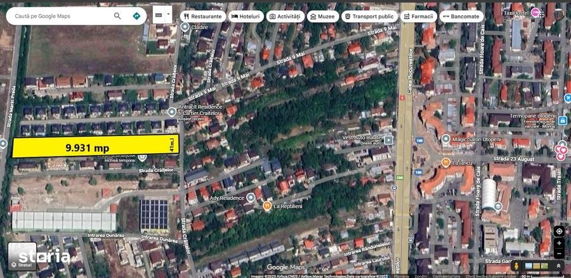Image resolution: width=571 pixels, height=278 pixels.
Task: Open the TaxiHostel pink hotel pin
Action: [x=535, y=13]
